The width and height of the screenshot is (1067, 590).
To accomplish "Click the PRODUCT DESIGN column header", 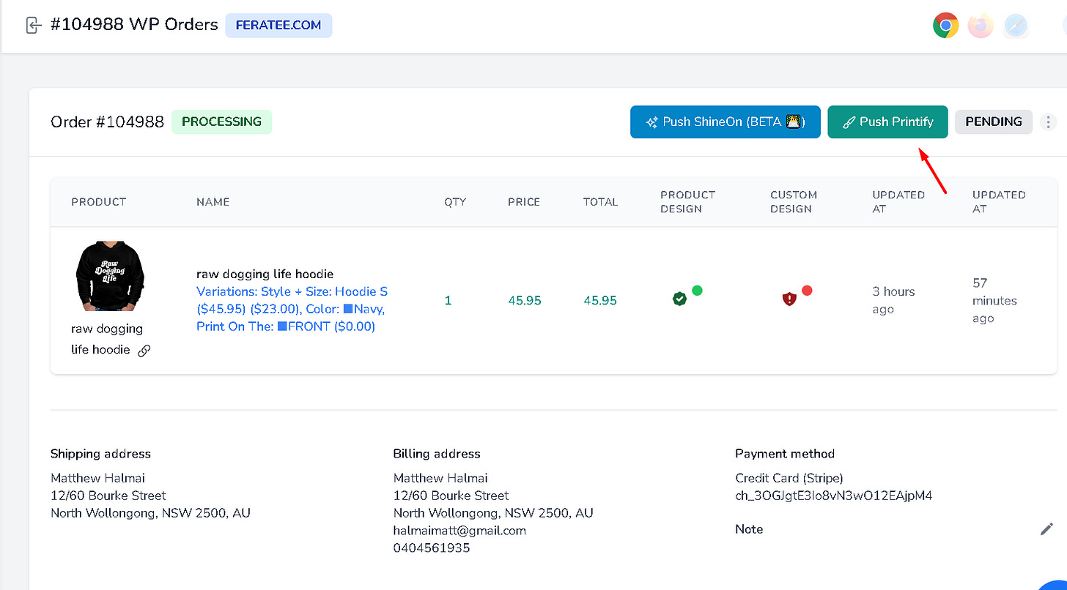I will coord(688,202).
